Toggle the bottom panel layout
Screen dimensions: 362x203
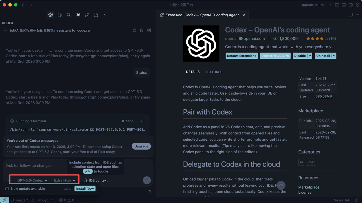tap(344, 5)
